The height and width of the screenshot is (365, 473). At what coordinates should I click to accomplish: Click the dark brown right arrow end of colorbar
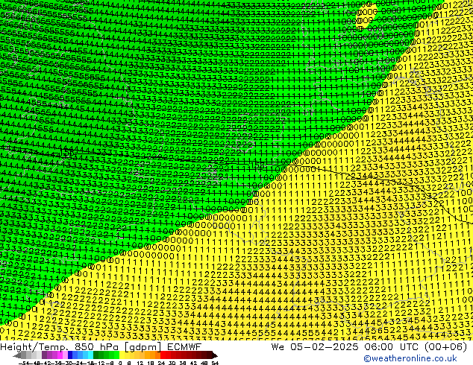pos(215,355)
